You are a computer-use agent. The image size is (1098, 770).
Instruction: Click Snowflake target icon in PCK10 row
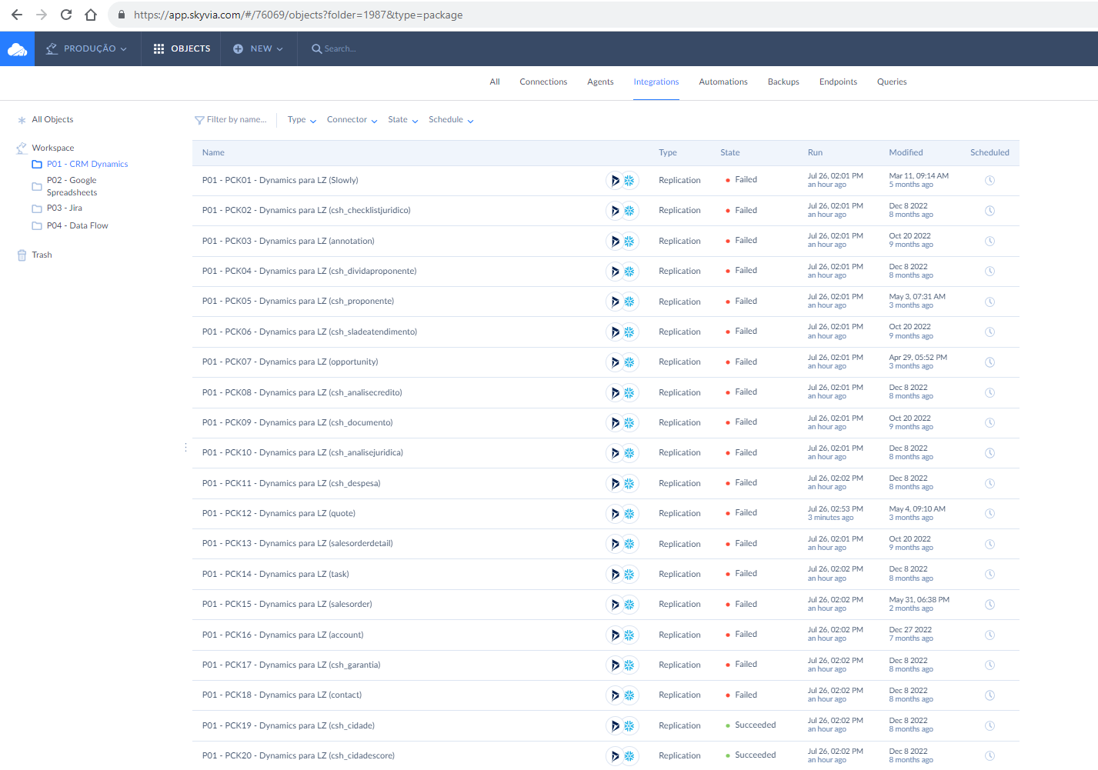(629, 453)
